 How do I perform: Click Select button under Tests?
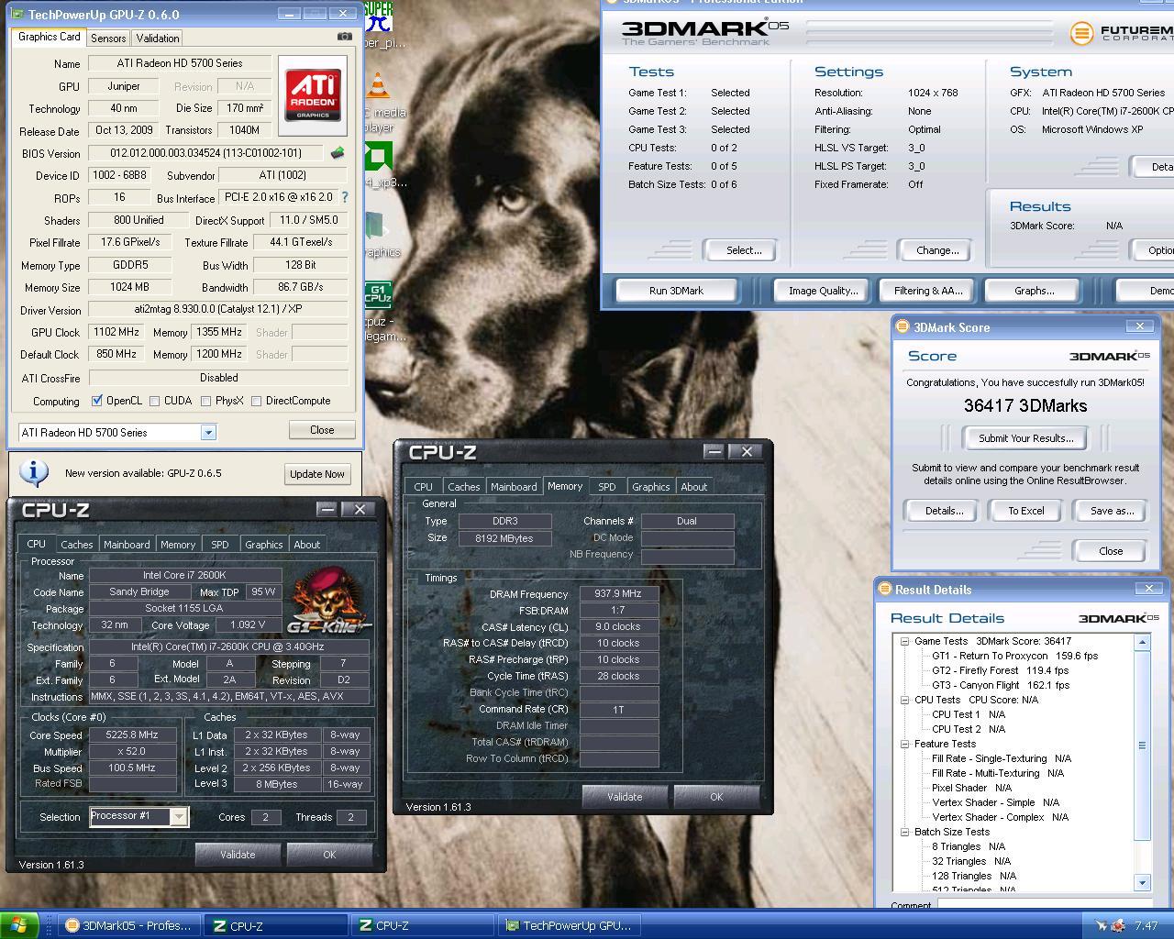[744, 250]
